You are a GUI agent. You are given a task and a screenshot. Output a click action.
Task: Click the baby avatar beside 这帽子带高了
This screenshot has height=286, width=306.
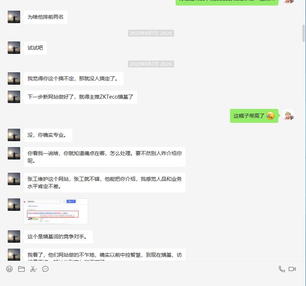(x=289, y=115)
